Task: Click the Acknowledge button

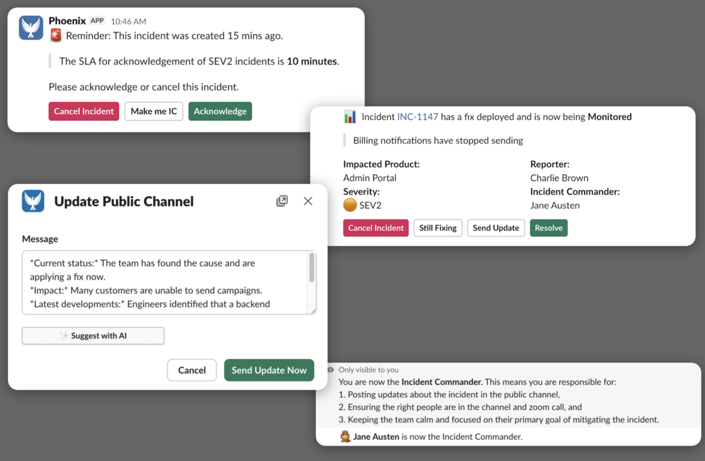Action: tap(220, 111)
